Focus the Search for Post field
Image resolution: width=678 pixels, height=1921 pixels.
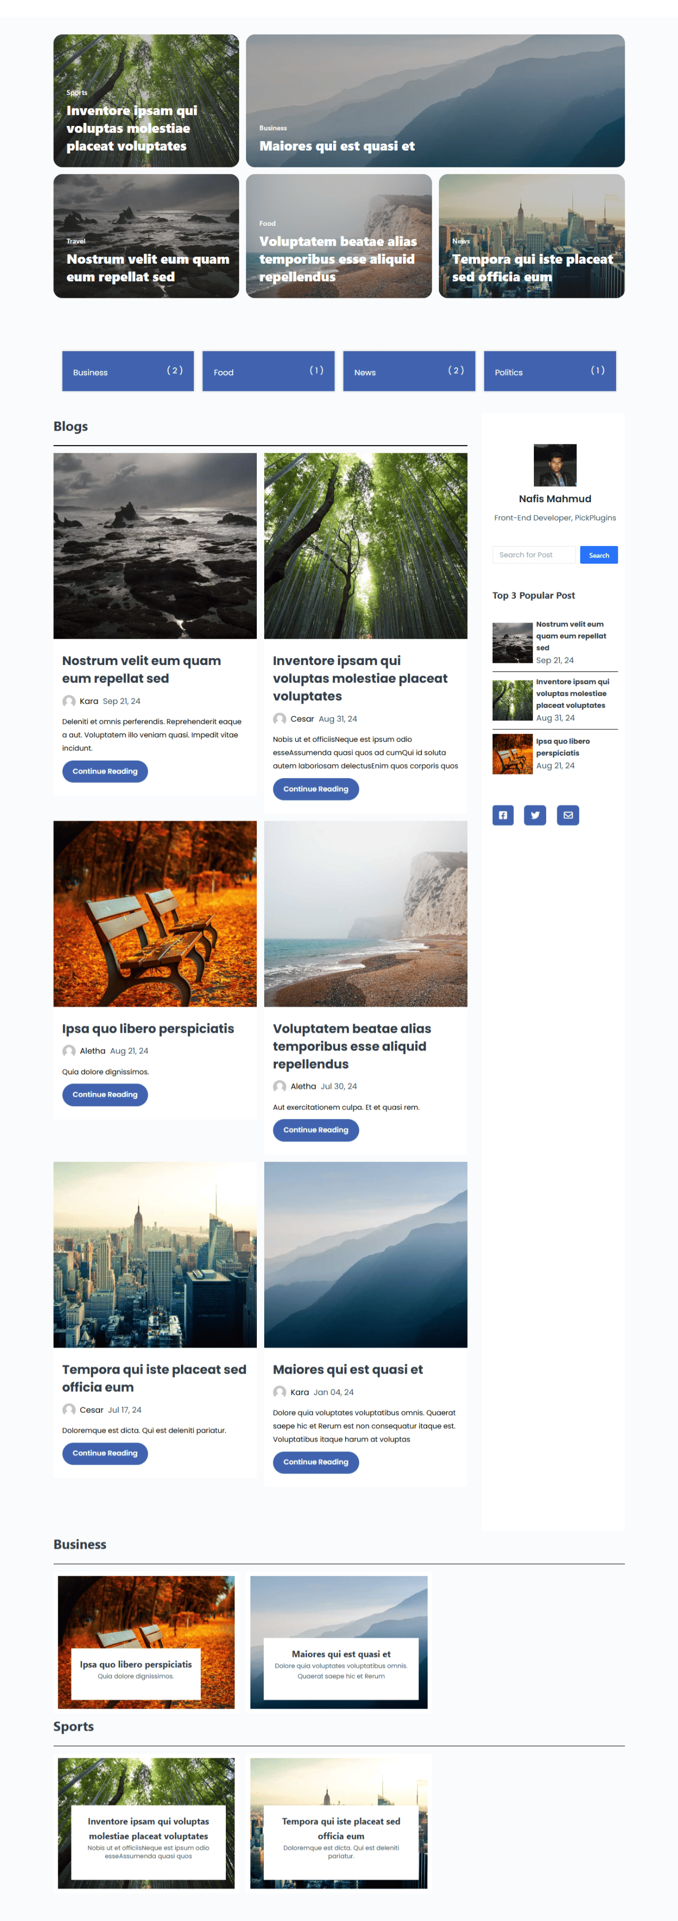click(534, 555)
